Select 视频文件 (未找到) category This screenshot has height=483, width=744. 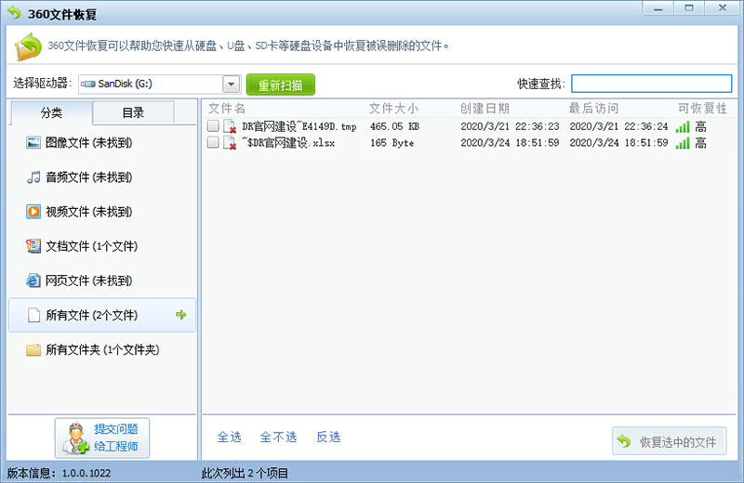[x=102, y=212]
